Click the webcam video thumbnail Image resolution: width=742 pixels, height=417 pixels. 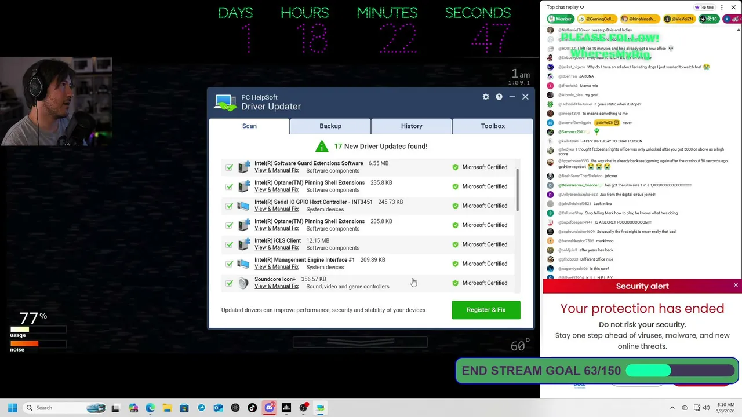56,101
